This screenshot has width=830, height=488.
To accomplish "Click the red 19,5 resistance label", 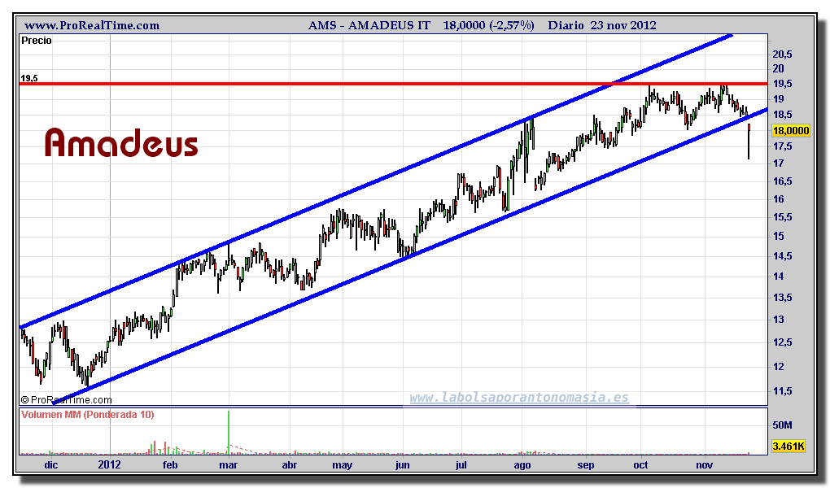I will tap(29, 78).
